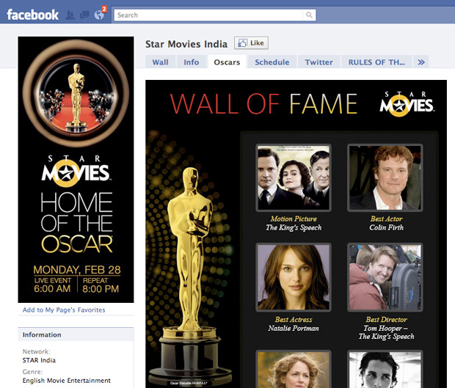
Task: Expand more tabs with double chevron
Action: tap(421, 62)
